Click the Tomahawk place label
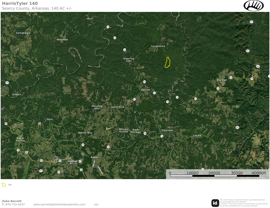This screenshot has width=270, height=208. [x=23, y=33]
